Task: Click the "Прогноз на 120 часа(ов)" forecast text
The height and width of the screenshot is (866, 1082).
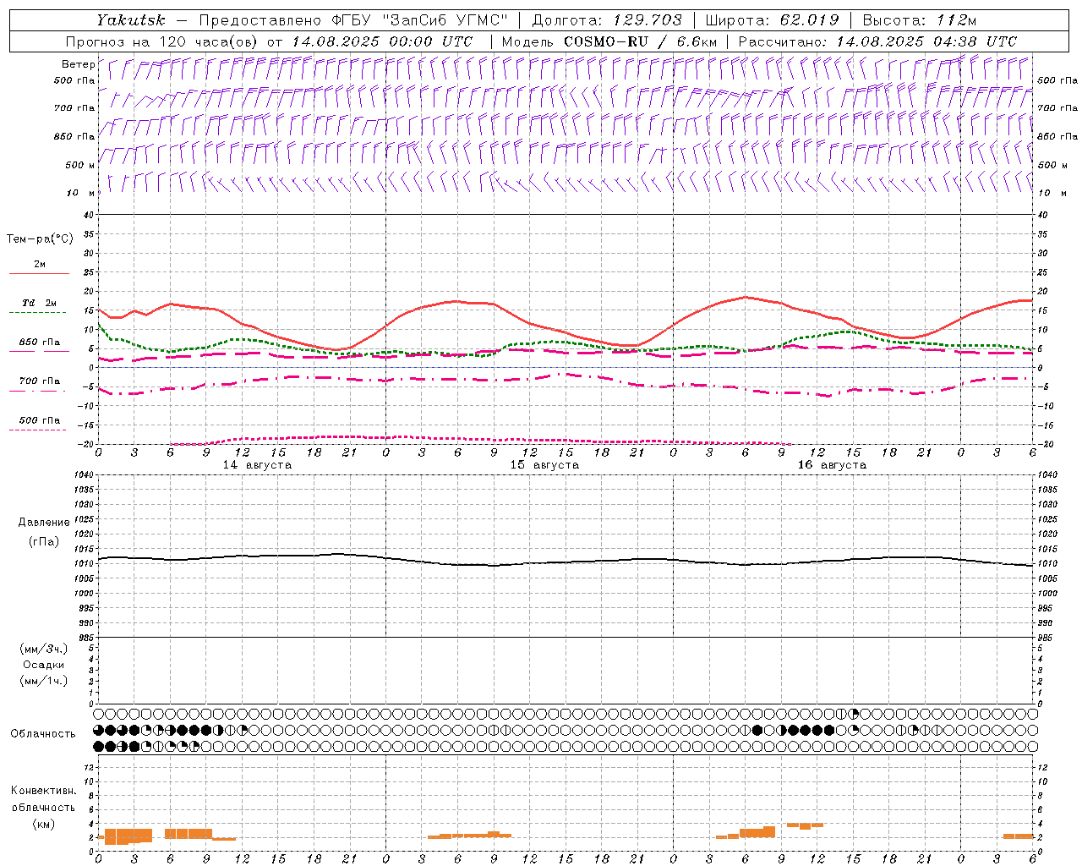Action: pos(162,41)
